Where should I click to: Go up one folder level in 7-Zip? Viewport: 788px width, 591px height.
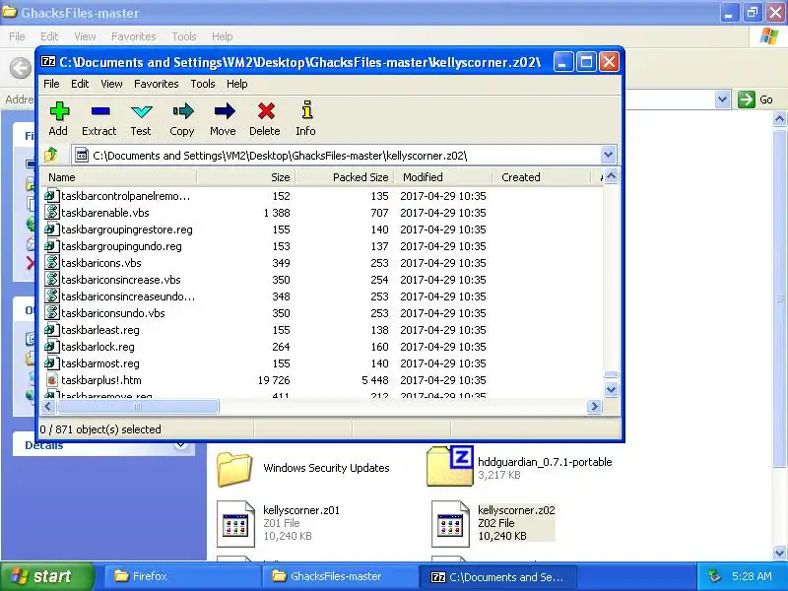(x=51, y=155)
